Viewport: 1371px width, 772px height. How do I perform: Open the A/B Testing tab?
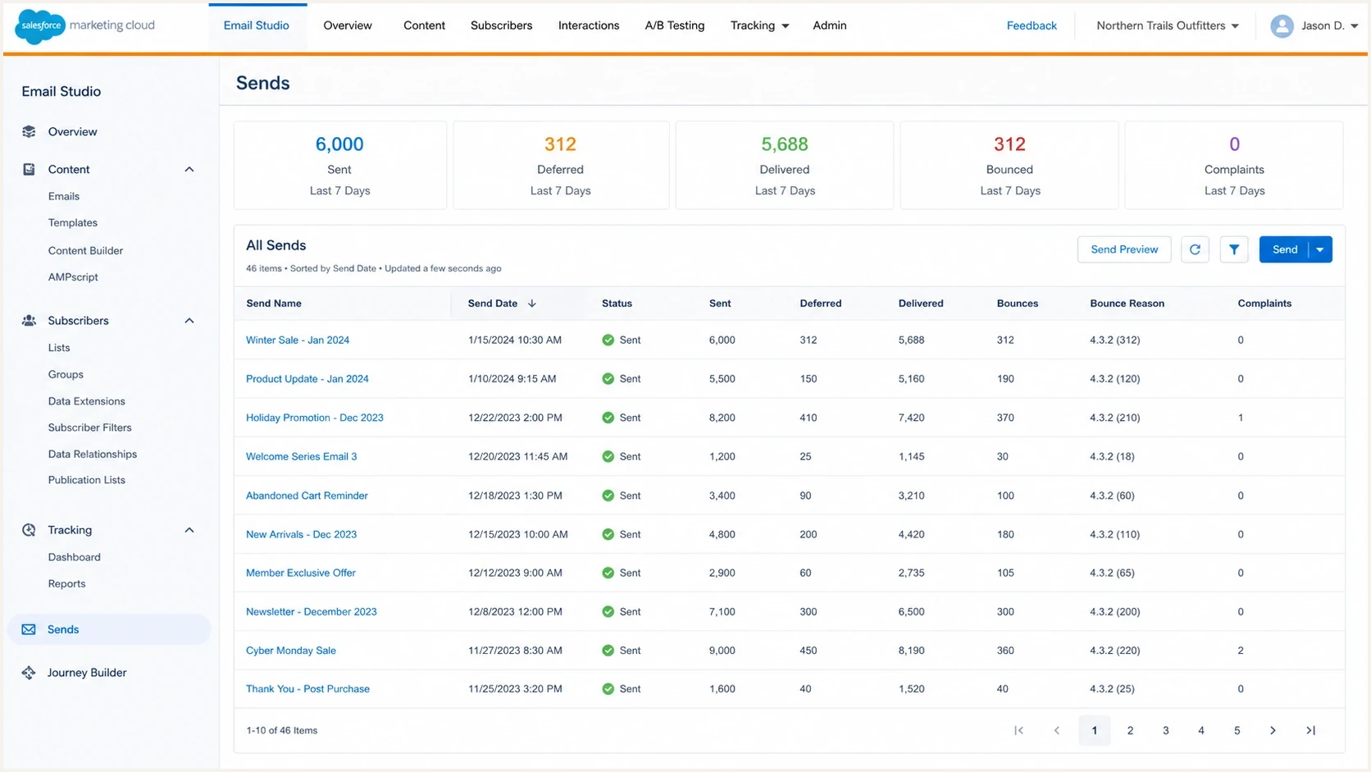(675, 25)
